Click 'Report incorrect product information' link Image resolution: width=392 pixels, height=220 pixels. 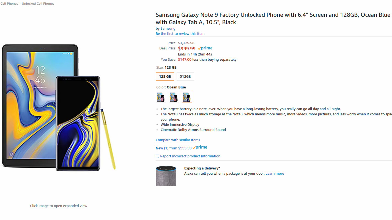pyautogui.click(x=191, y=156)
